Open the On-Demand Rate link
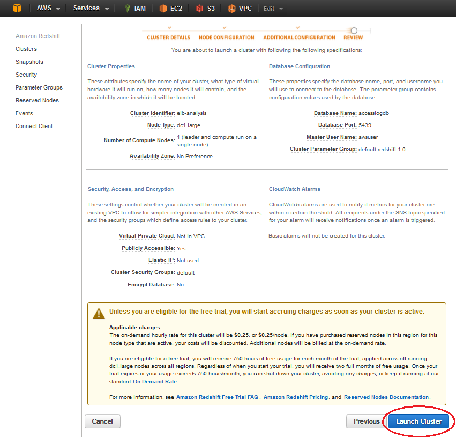Image resolution: width=456 pixels, height=437 pixels. click(x=155, y=381)
